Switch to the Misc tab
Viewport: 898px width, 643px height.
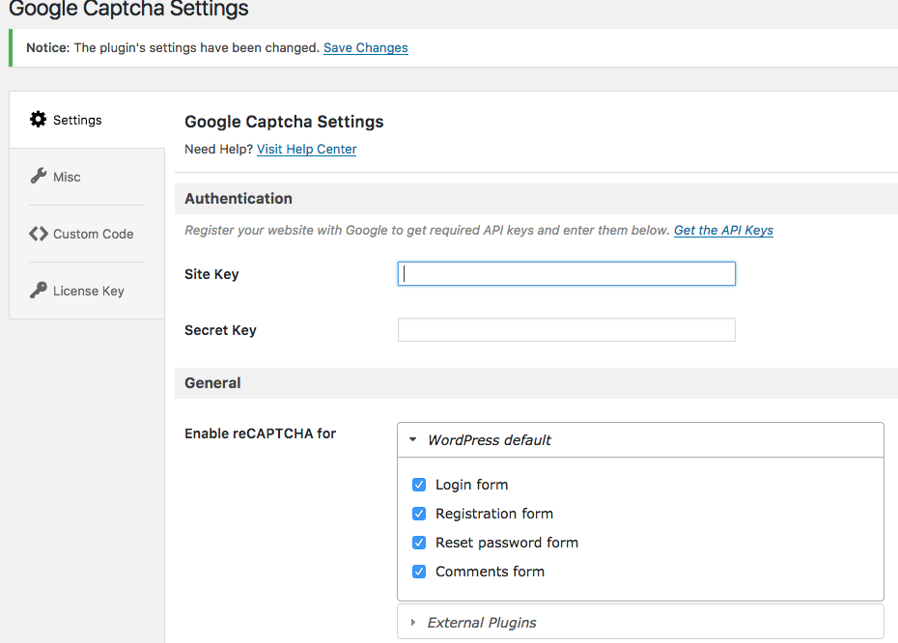point(87,177)
